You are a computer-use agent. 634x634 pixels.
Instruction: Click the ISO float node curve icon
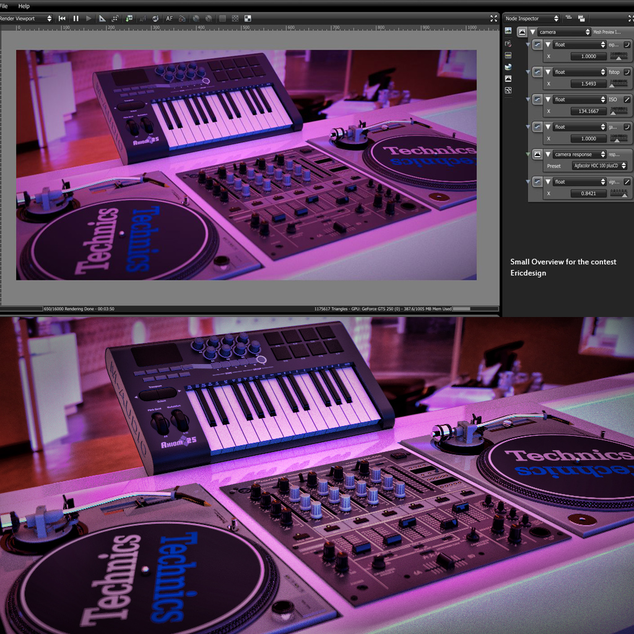coord(537,100)
